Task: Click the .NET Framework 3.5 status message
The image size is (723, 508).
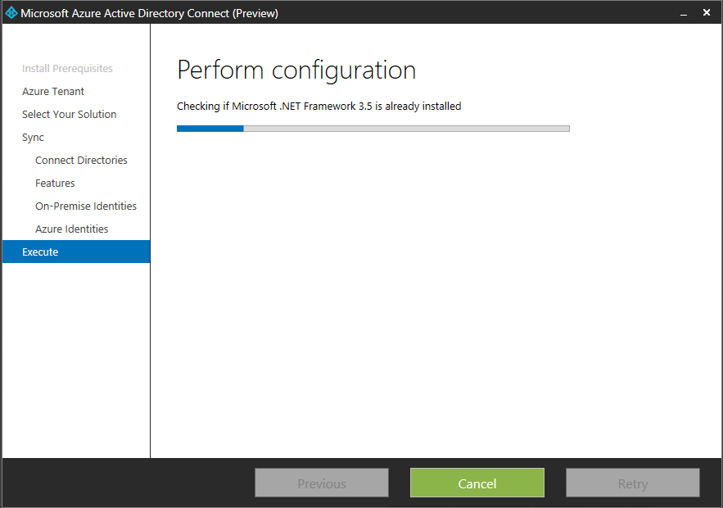Action: click(x=319, y=107)
